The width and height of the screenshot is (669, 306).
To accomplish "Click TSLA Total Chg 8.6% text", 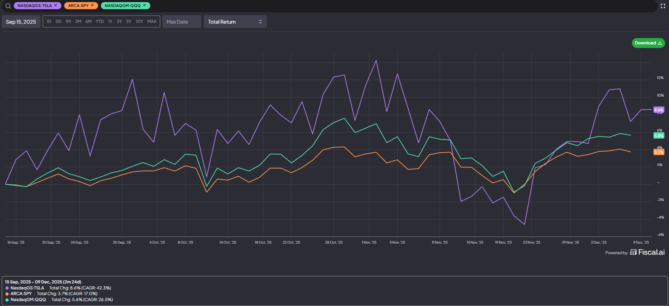I will [80, 288].
